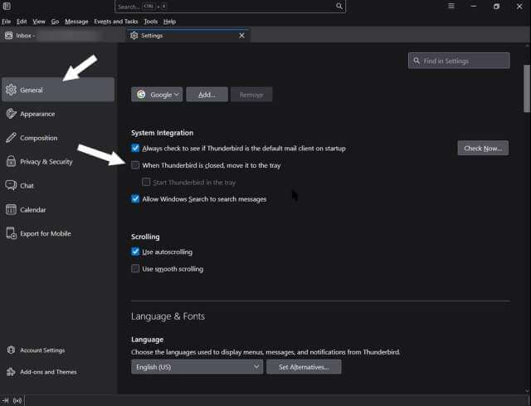This screenshot has height=406, width=531.
Task: Toggle Allow Windows Search to search messages
Action: click(135, 198)
